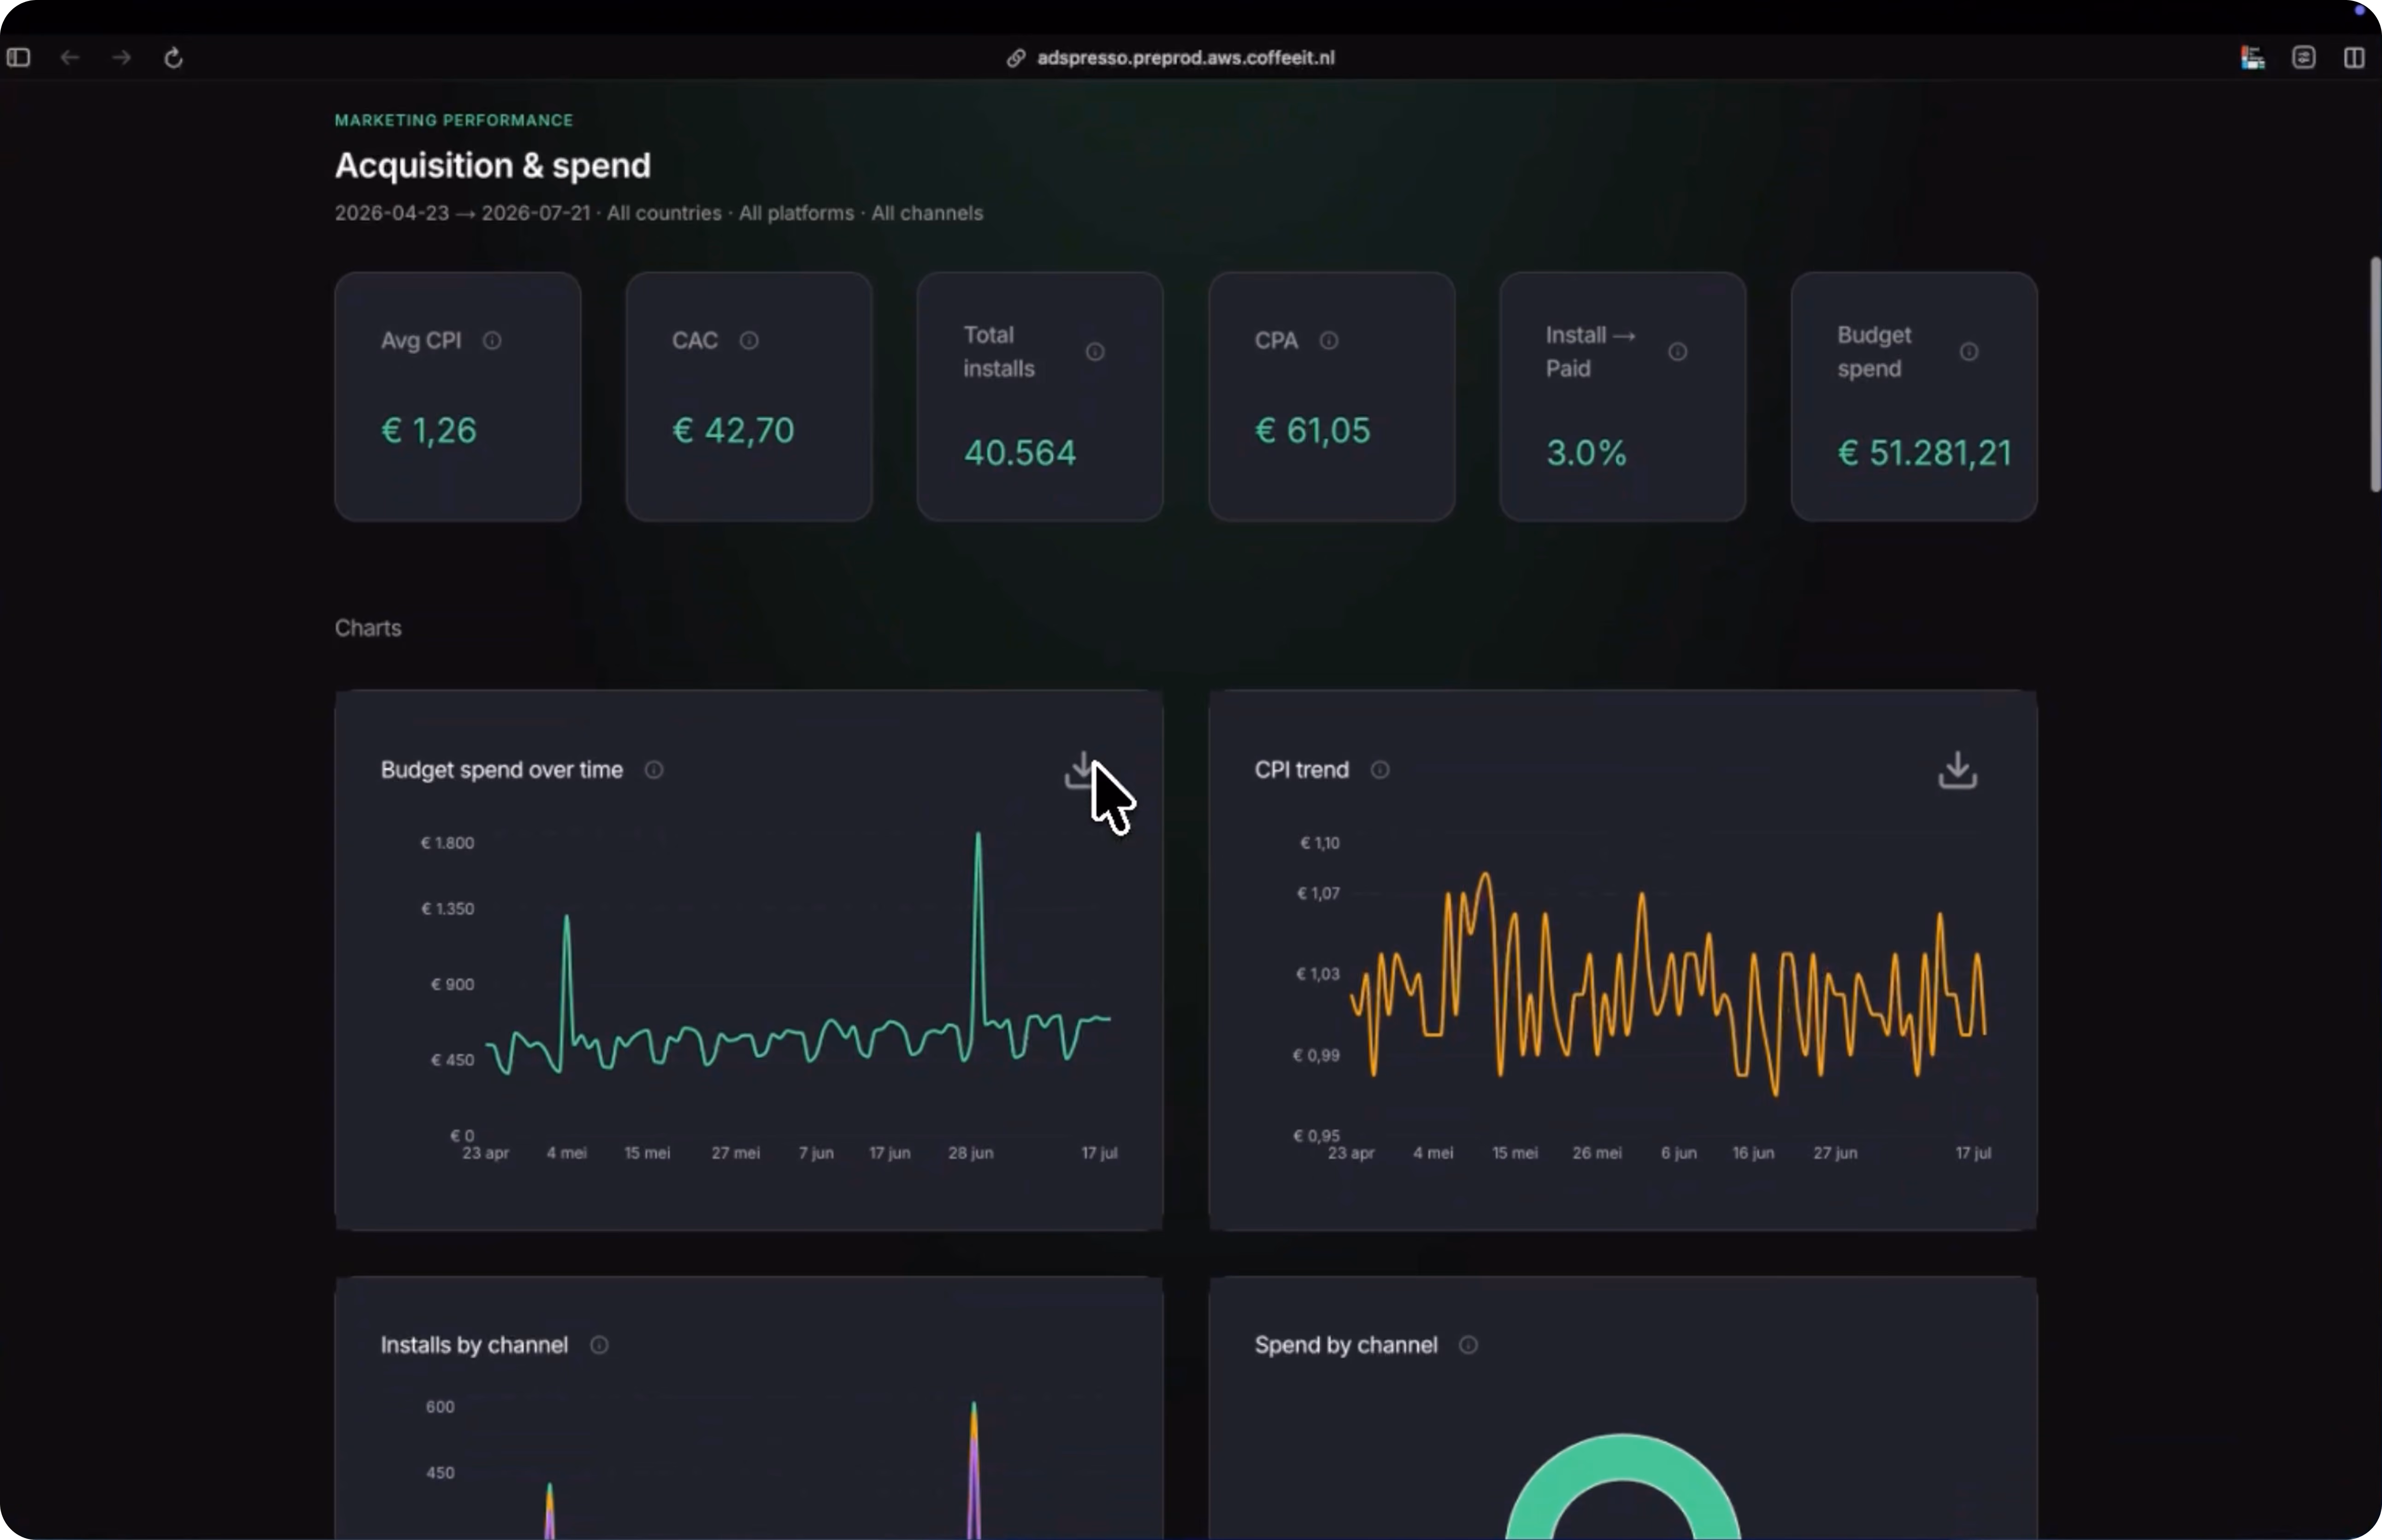The height and width of the screenshot is (1540, 2382).
Task: Go forward using browser forward arrow
Action: coord(122,58)
